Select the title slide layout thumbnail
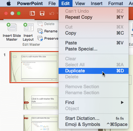The image size is (133, 131). pos(41,98)
